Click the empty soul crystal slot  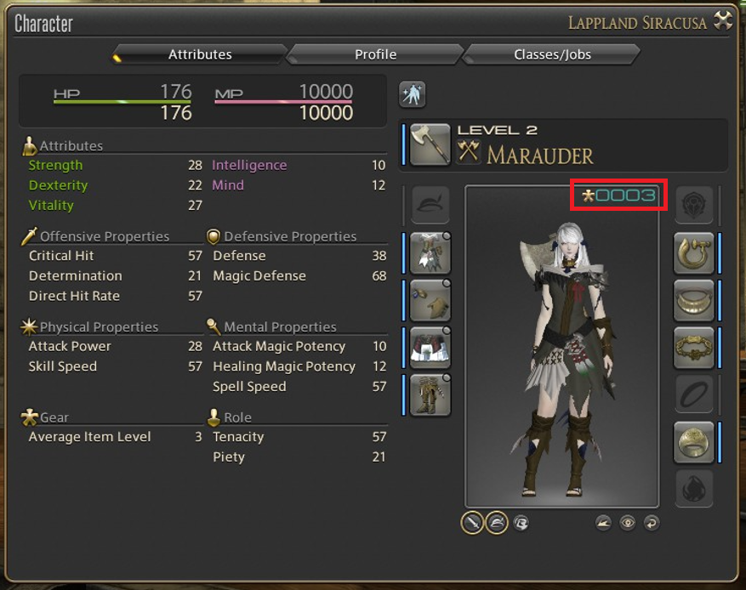(694, 489)
